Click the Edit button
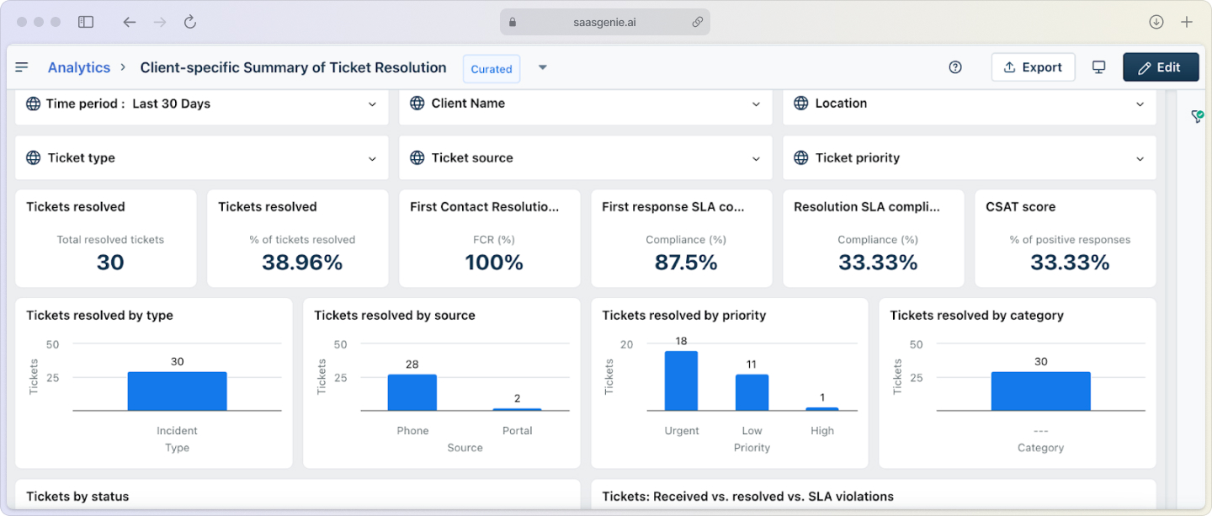1212x516 pixels. point(1161,66)
